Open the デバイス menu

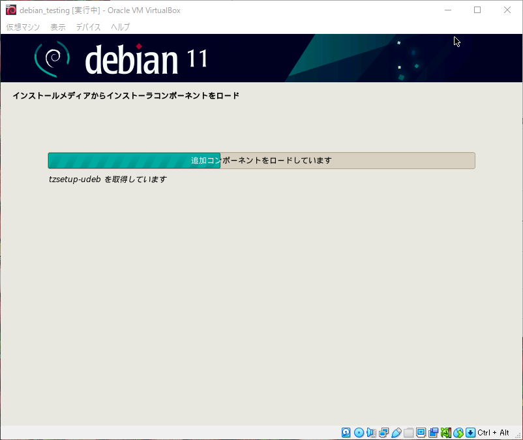pyautogui.click(x=88, y=27)
